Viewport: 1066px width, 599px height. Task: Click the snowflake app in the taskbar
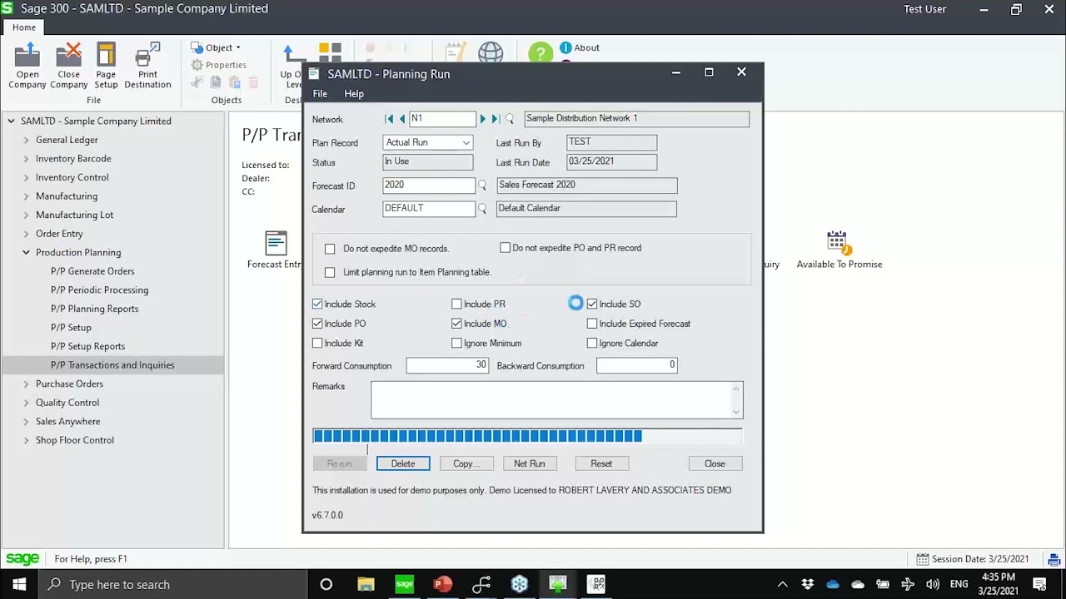tap(520, 584)
